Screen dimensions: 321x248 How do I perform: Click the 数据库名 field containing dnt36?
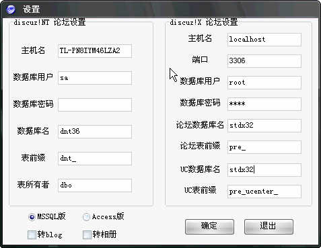pos(95,132)
